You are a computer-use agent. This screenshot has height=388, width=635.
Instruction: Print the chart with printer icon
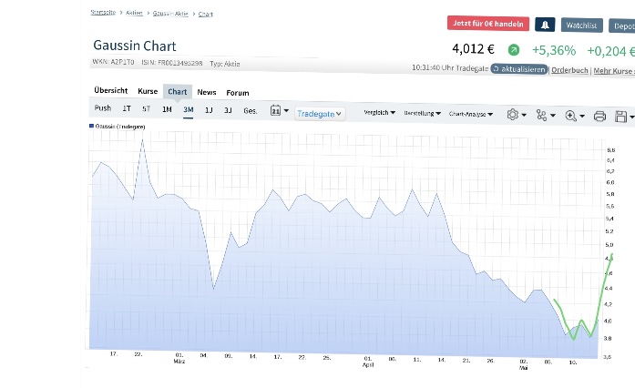coord(599,117)
